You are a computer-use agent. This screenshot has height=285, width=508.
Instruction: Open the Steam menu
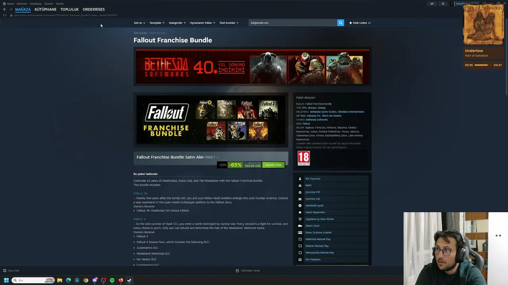[x=10, y=4]
